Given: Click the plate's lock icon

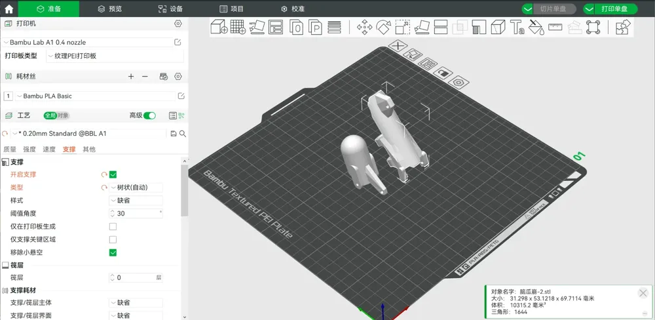Looking at the screenshot, I should point(443,73).
